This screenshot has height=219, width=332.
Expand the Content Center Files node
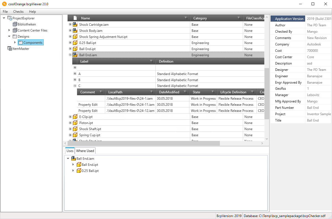click(x=9, y=30)
